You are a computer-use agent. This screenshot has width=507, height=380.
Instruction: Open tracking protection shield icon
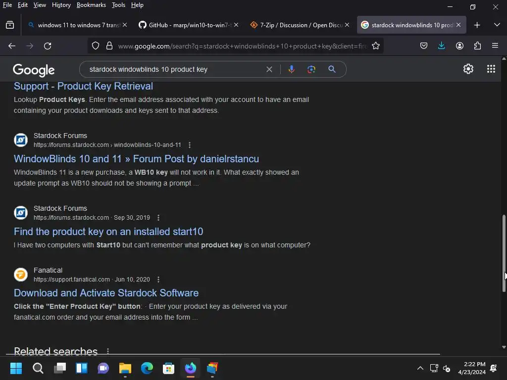tap(96, 46)
